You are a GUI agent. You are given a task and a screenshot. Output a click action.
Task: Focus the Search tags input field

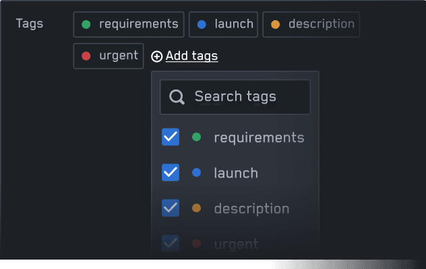pyautogui.click(x=235, y=97)
